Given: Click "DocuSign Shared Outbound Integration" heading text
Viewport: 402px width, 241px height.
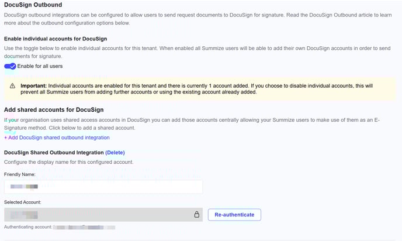Looking at the screenshot, I should pos(53,152).
